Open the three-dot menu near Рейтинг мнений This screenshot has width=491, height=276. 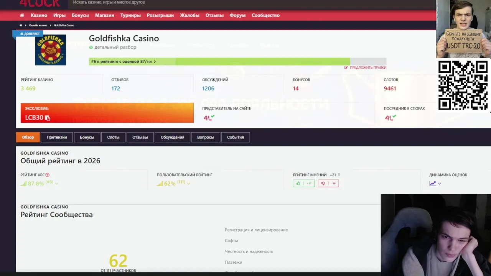click(x=339, y=175)
